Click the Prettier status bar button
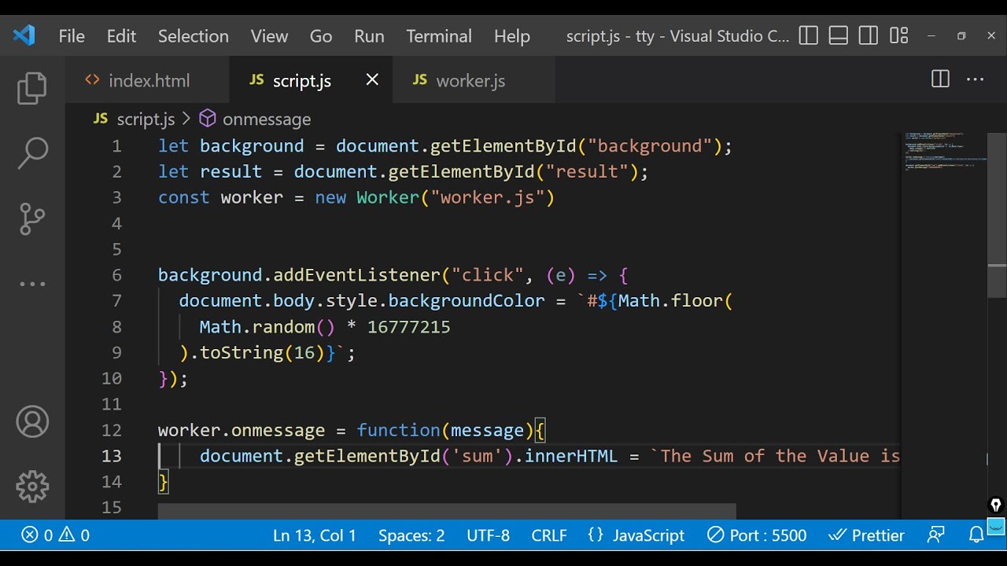This screenshot has height=566, width=1007. 867,535
